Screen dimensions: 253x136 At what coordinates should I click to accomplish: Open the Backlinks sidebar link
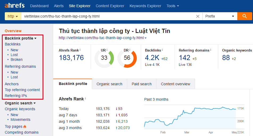(x=13, y=44)
